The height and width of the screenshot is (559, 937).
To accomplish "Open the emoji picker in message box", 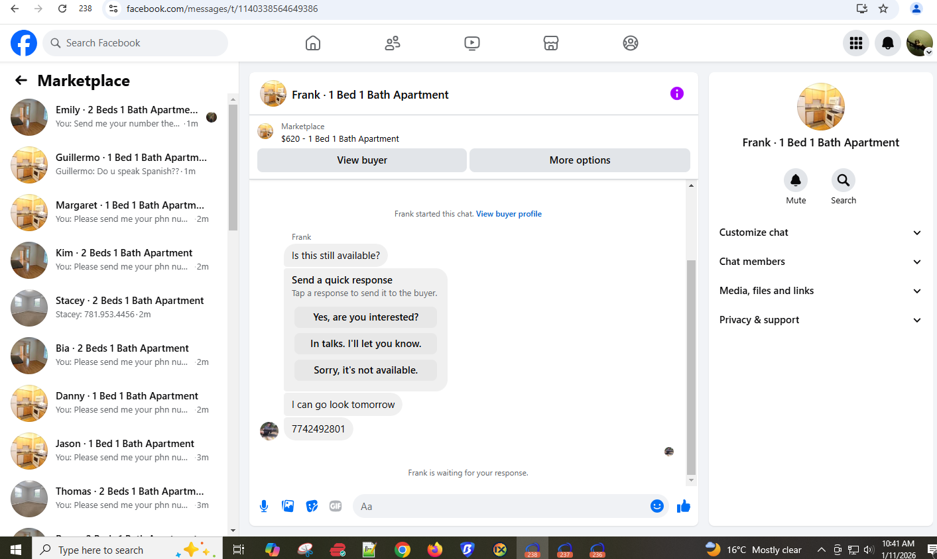I will point(657,506).
